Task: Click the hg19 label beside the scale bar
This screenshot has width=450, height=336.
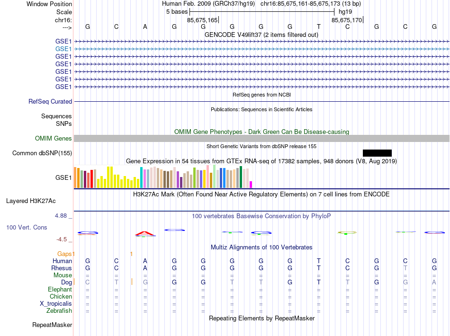Action: coord(345,12)
